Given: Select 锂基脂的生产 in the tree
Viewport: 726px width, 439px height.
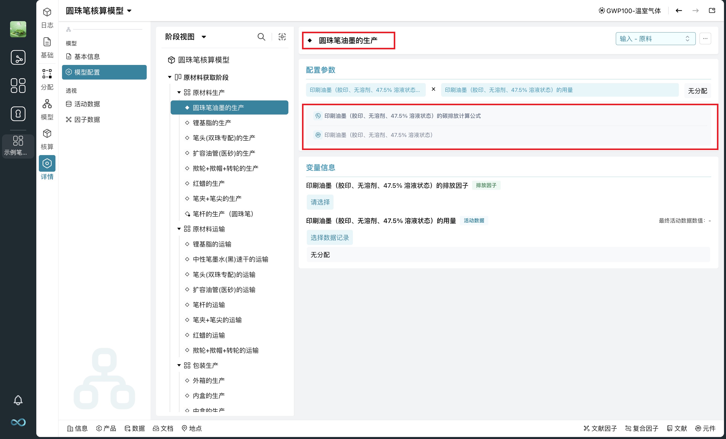Looking at the screenshot, I should coord(211,123).
